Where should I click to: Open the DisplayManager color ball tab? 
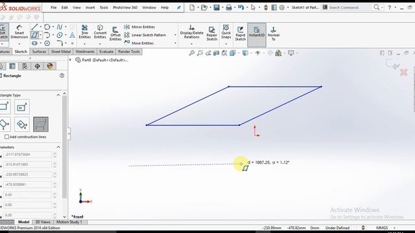point(50,66)
